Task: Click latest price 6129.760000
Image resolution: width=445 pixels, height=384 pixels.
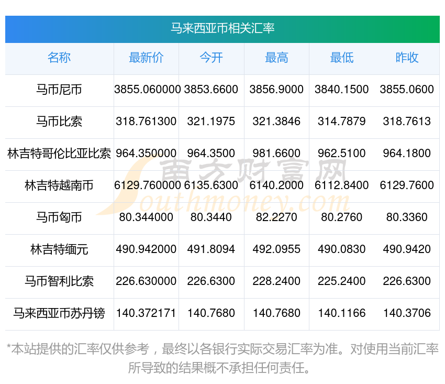Action: [x=147, y=185]
